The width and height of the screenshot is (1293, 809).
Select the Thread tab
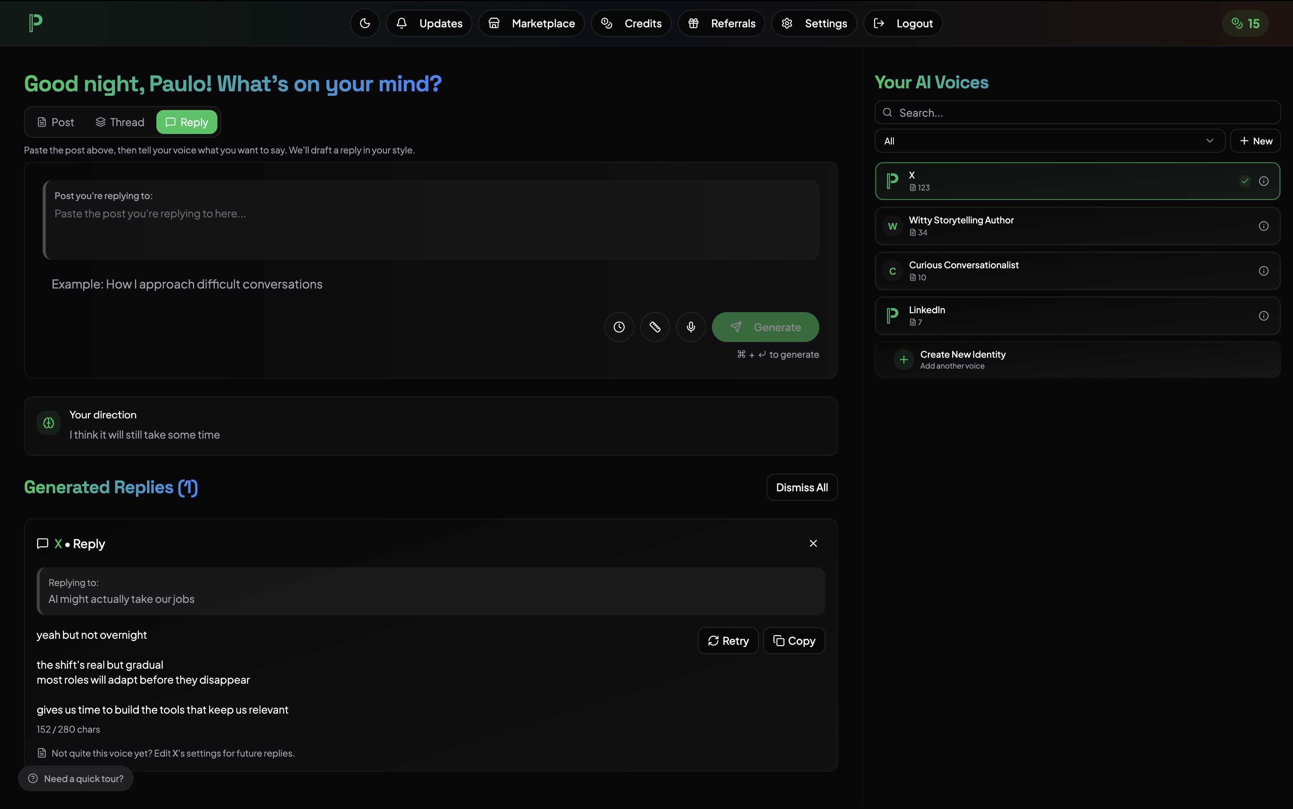[119, 122]
